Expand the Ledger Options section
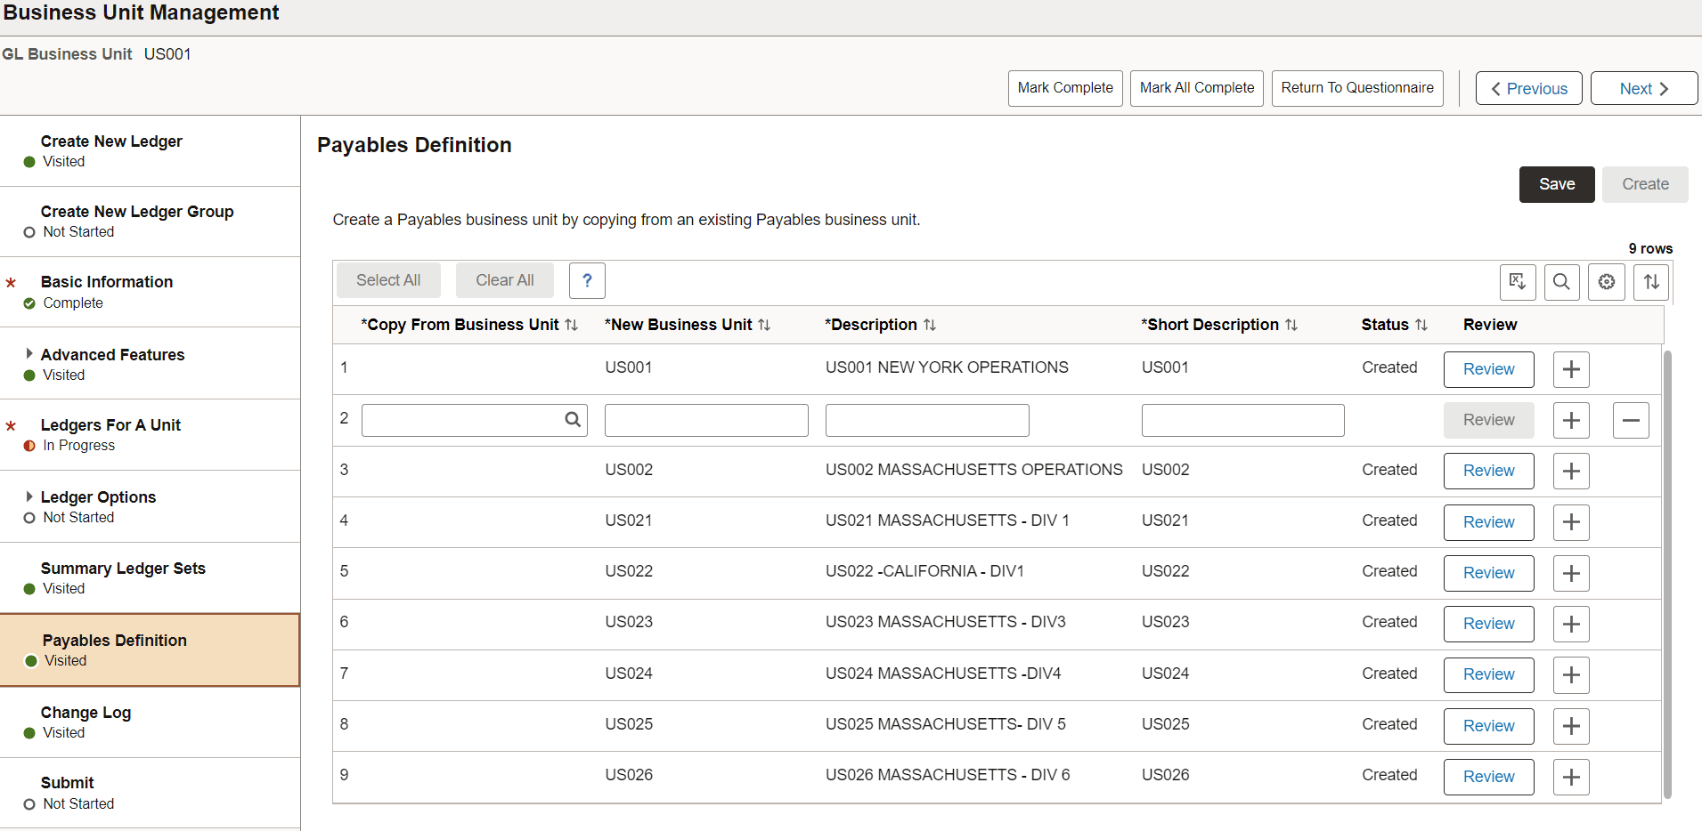The width and height of the screenshot is (1702, 831). pyautogui.click(x=29, y=496)
